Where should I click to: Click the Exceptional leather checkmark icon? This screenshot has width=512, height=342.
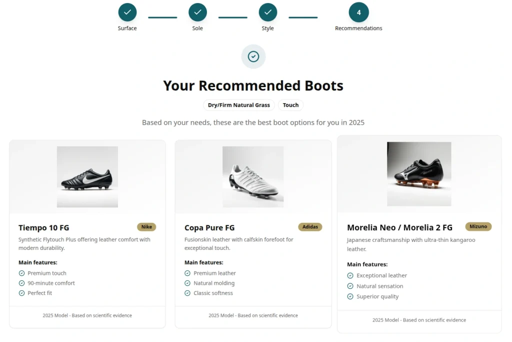point(349,275)
